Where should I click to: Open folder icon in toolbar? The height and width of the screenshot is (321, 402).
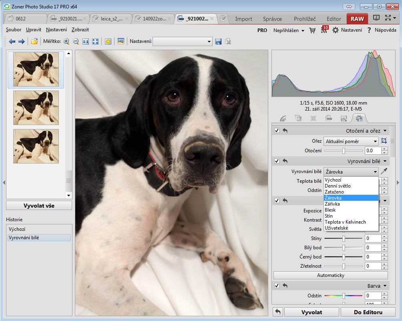34,41
